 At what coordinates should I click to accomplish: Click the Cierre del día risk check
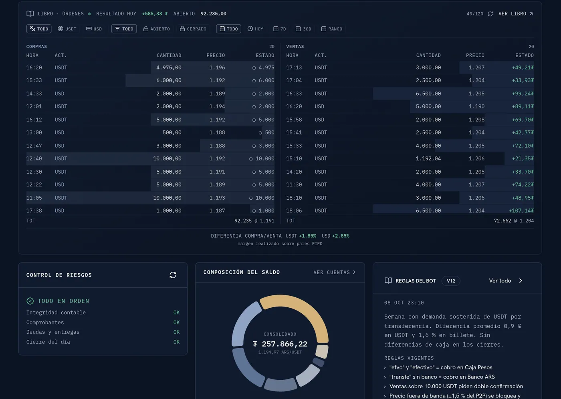[x=103, y=342]
